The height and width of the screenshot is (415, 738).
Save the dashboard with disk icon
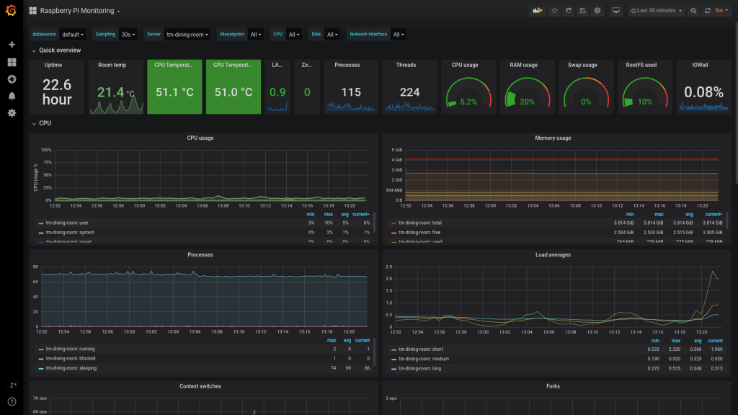[582, 11]
